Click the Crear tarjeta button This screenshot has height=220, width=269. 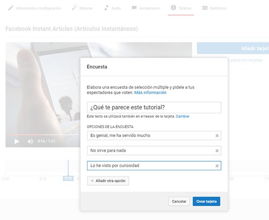pyautogui.click(x=206, y=202)
